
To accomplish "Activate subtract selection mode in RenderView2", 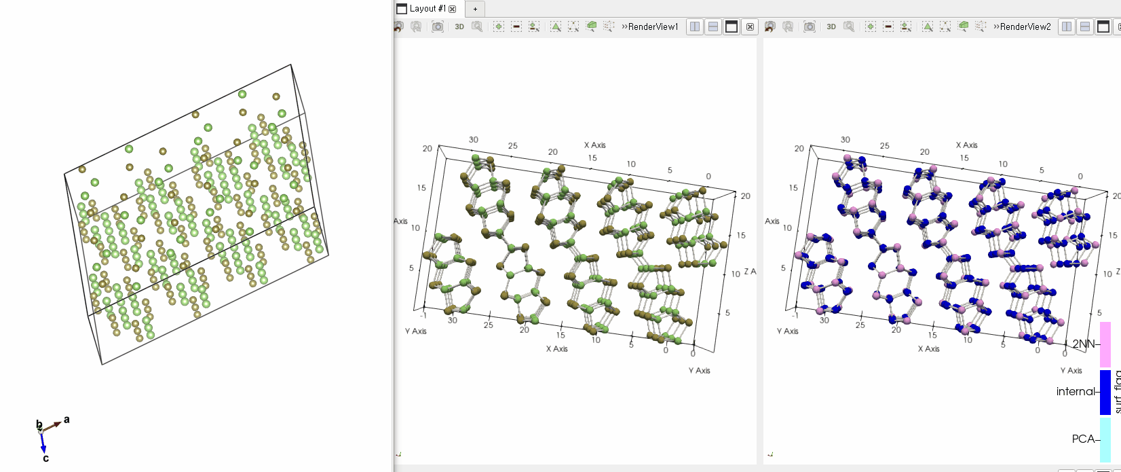I will 888,26.
